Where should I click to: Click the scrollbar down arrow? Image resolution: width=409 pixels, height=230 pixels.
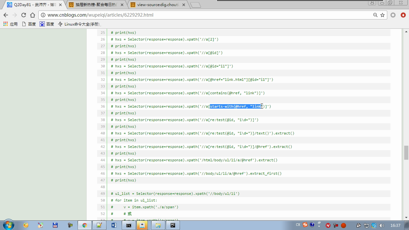pos(406,218)
